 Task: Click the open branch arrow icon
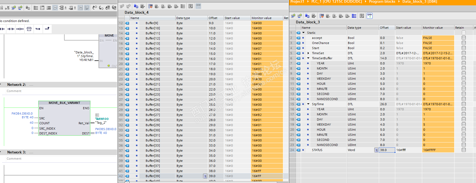tap(38, 29)
